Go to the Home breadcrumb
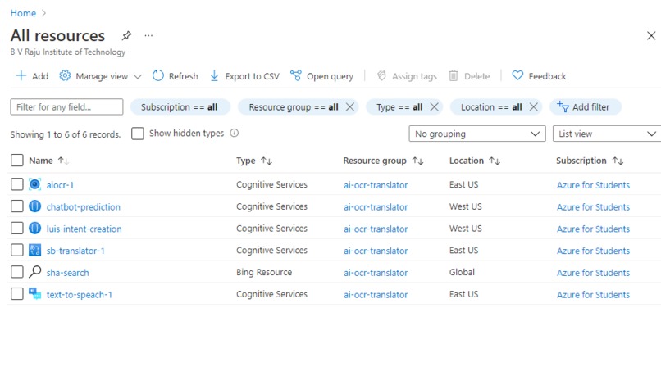The image size is (661, 367). [x=23, y=13]
